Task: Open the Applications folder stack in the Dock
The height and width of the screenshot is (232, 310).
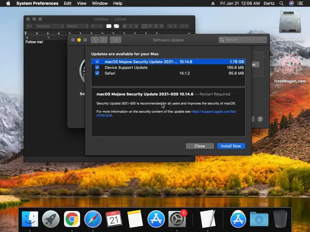Action: point(238,219)
